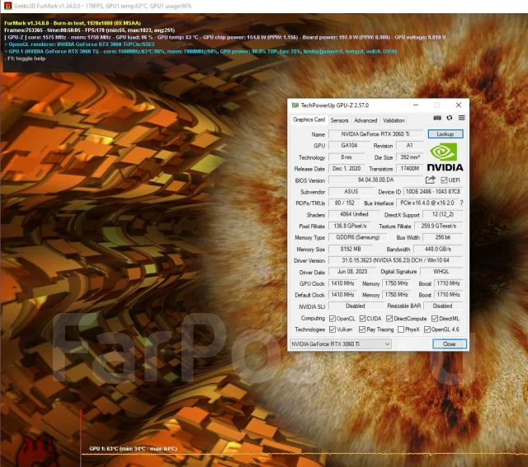Open the Advanced tab
This screenshot has height=467, width=528.
coord(365,120)
